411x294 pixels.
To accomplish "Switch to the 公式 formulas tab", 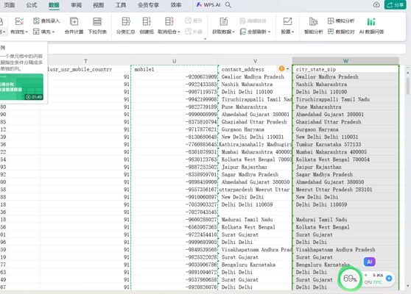I will [32, 4].
